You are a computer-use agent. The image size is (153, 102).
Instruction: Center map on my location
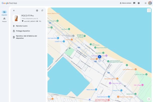pos(149,99)
